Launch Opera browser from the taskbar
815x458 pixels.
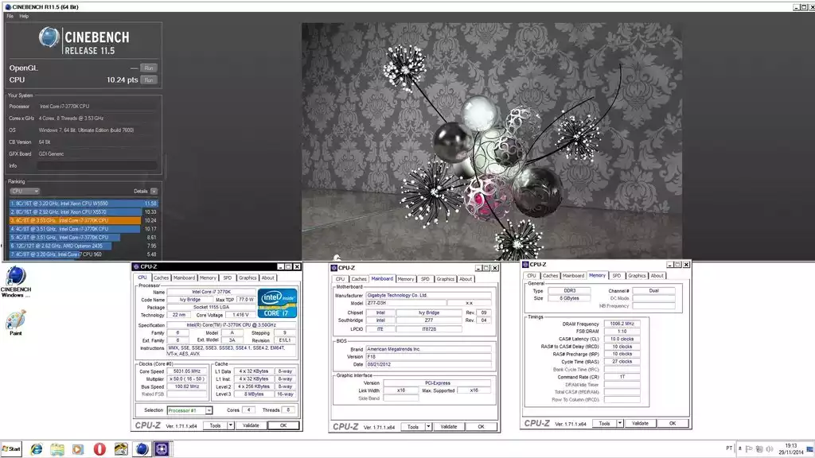99,448
